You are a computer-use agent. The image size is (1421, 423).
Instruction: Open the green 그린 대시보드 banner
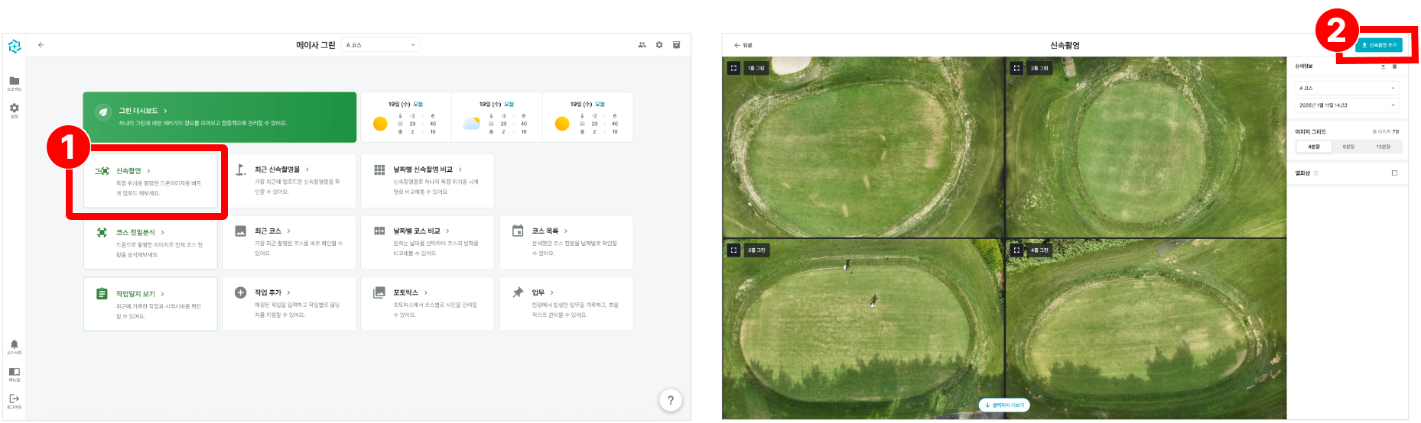[x=219, y=117]
